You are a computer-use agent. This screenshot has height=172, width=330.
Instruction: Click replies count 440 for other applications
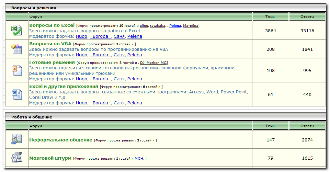point(307,94)
